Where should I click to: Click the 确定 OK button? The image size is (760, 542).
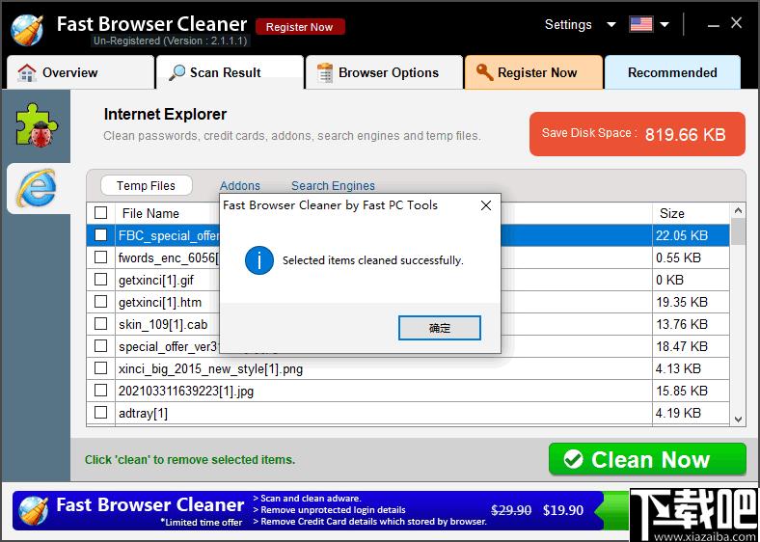(440, 328)
